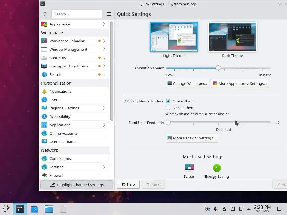Open Dolphin file manager from taskbar
Viewport: 287px width, 215px height.
(49, 209)
